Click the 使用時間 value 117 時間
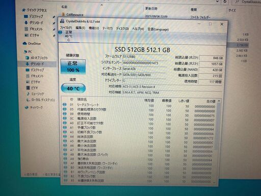This screenshot has height=196, width=261. click(x=210, y=82)
